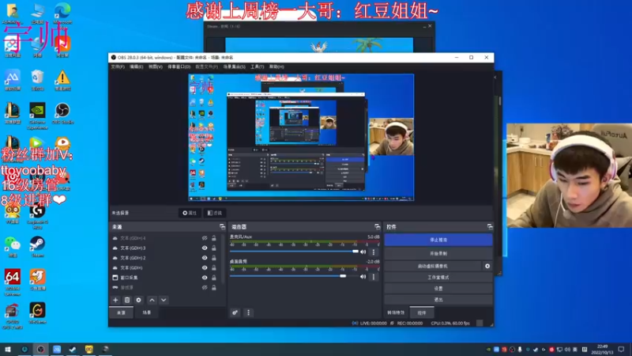Open 桌面音频 three-dot options menu
Screen dimensions: 632x356
(x=374, y=276)
